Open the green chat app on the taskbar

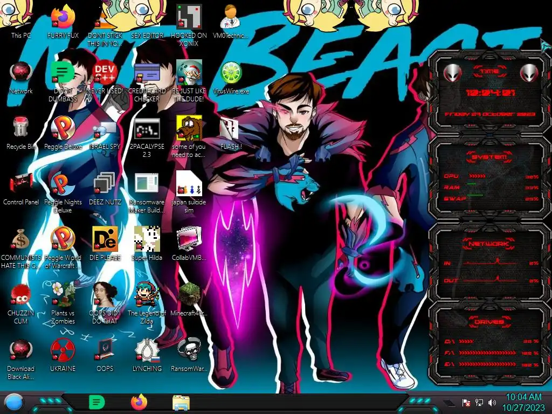[97, 402]
